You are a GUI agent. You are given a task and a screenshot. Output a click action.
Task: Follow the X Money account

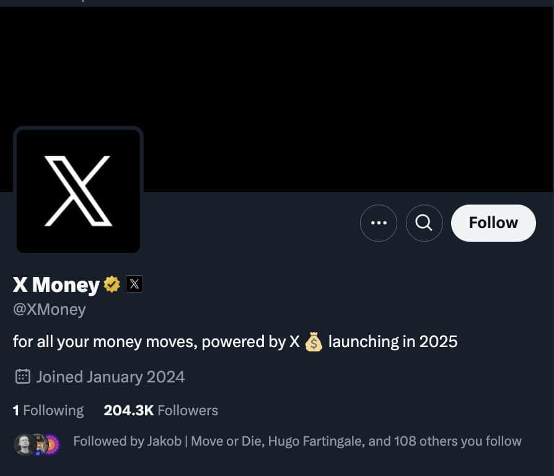(x=493, y=223)
